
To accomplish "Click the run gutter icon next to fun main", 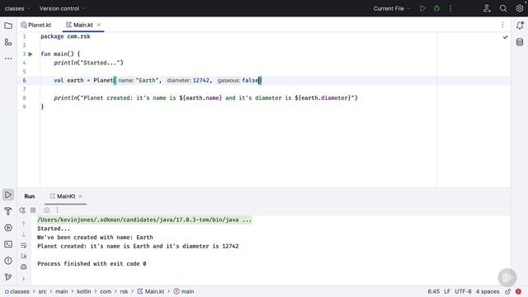I will 31,54.
